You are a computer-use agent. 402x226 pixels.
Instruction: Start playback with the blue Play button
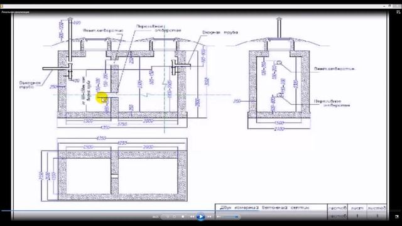(201, 217)
